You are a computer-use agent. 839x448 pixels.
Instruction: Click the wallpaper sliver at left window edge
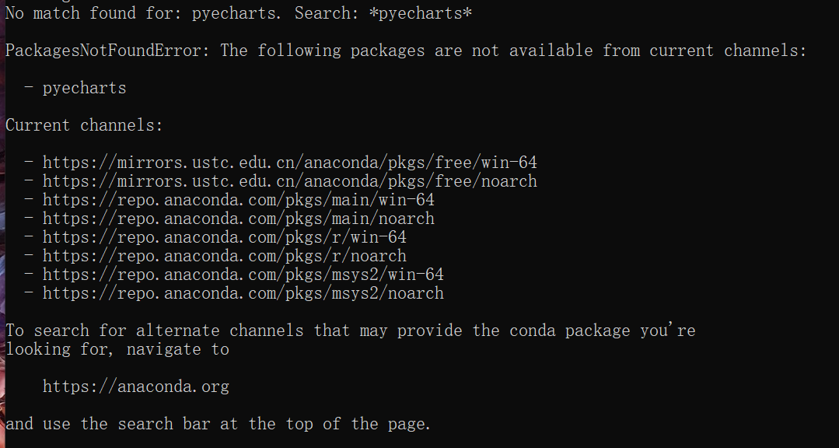[x=2, y=233]
